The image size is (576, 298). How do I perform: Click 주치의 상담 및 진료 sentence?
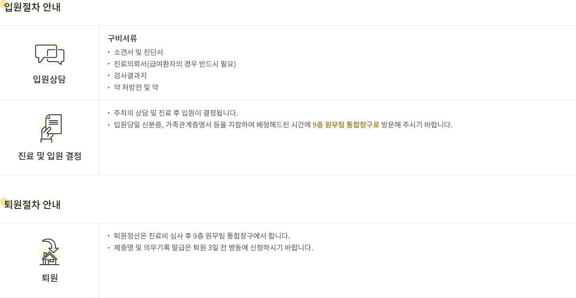point(176,113)
